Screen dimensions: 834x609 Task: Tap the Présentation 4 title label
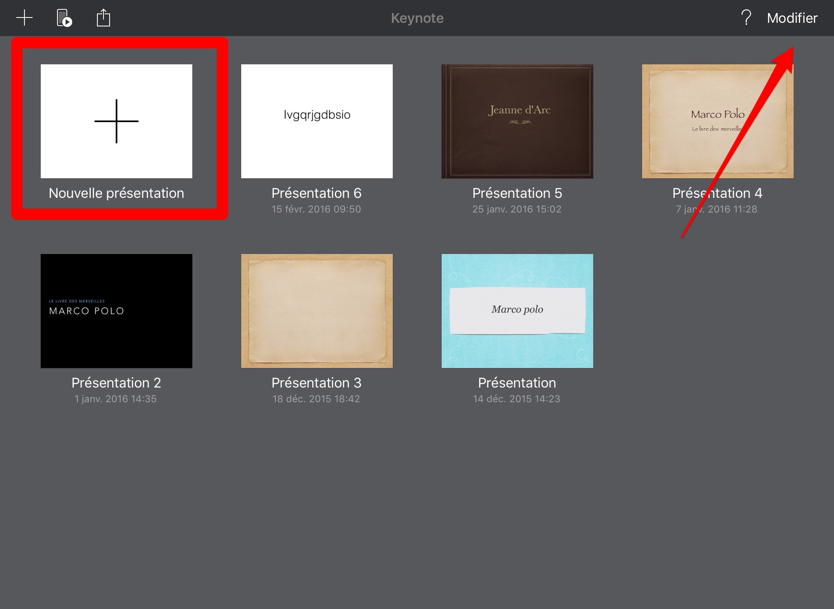717,193
